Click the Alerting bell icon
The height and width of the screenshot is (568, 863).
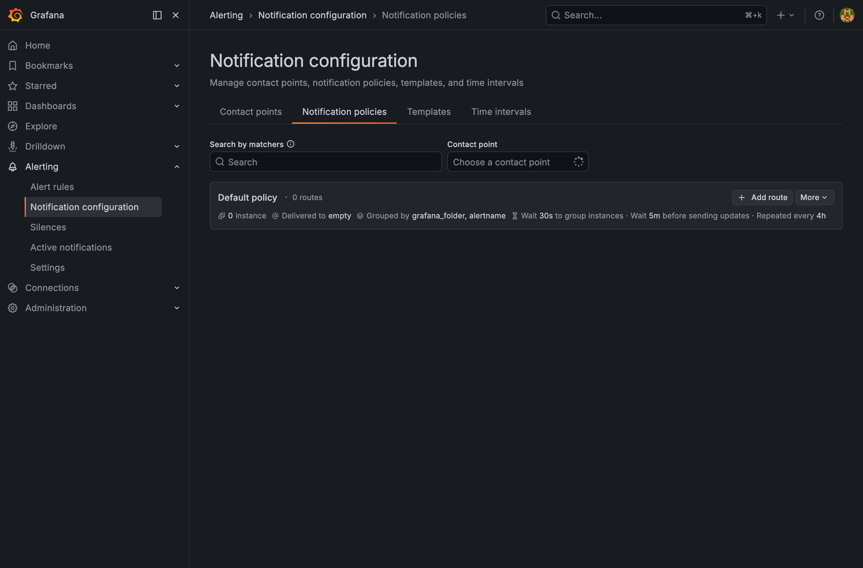tap(13, 167)
